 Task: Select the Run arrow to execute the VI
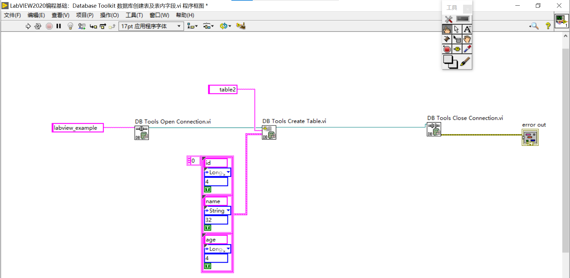28,26
